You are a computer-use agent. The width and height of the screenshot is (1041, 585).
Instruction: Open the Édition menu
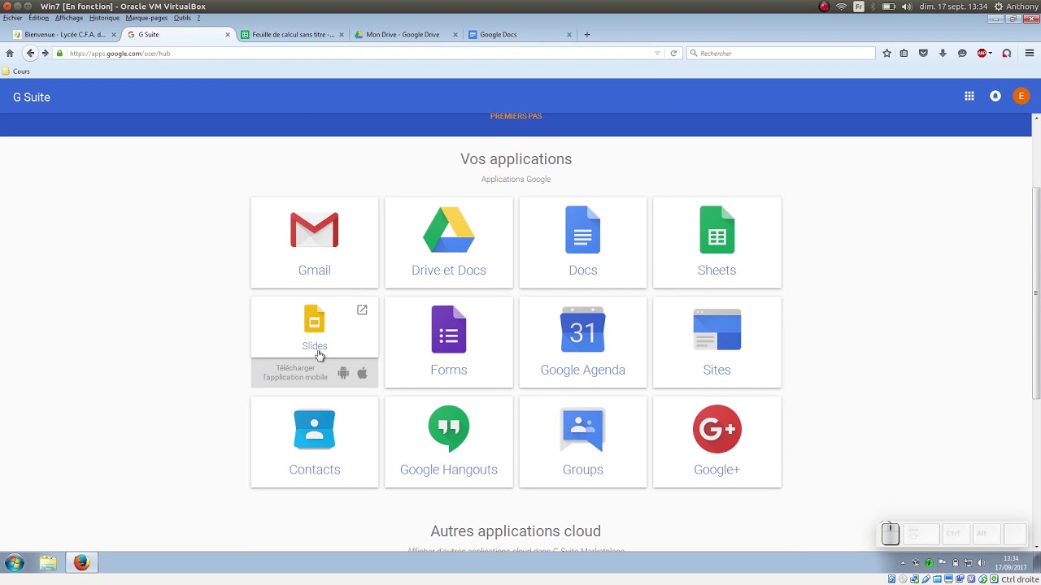click(38, 18)
